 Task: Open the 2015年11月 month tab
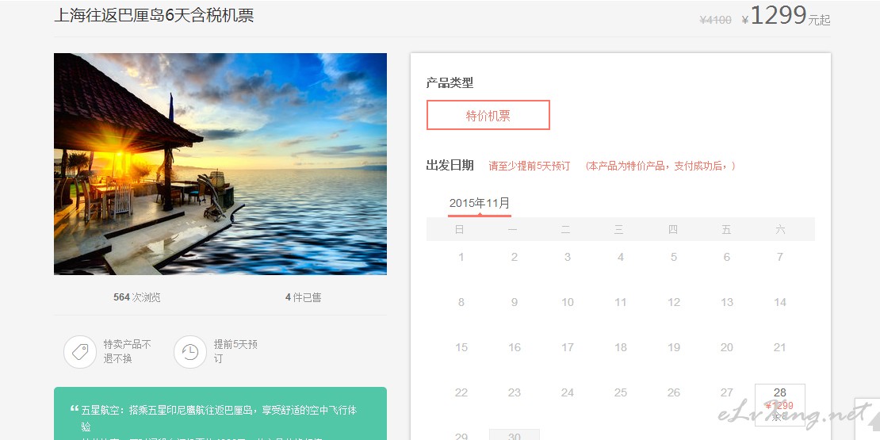(480, 204)
